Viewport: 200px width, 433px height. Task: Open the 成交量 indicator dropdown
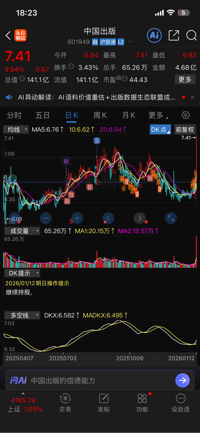pos(22,231)
